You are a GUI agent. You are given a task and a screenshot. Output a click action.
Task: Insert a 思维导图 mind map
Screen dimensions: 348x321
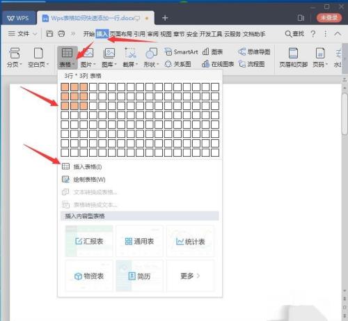tap(254, 52)
